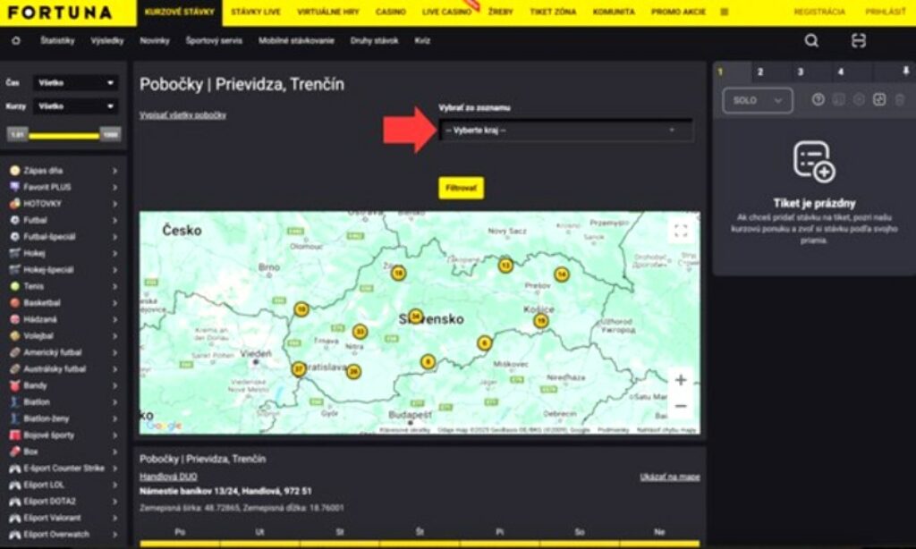Viewport: 916px width, 549px height.
Task: Switch to ticket tab 2
Action: click(x=759, y=72)
